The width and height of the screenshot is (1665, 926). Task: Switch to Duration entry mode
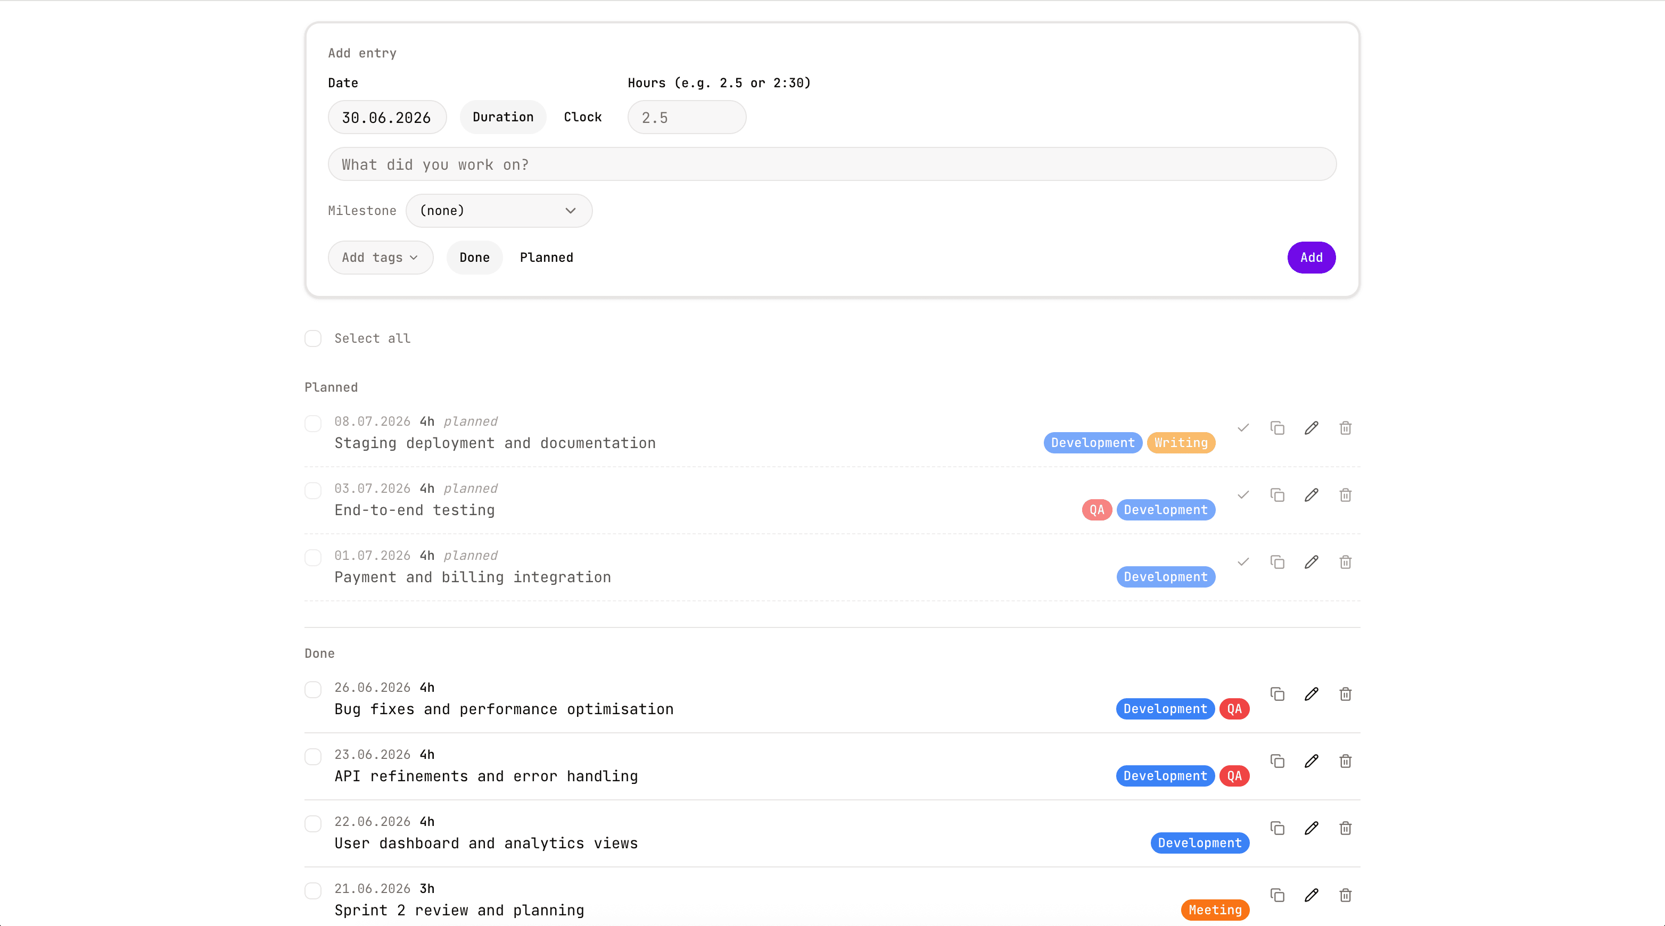point(503,117)
